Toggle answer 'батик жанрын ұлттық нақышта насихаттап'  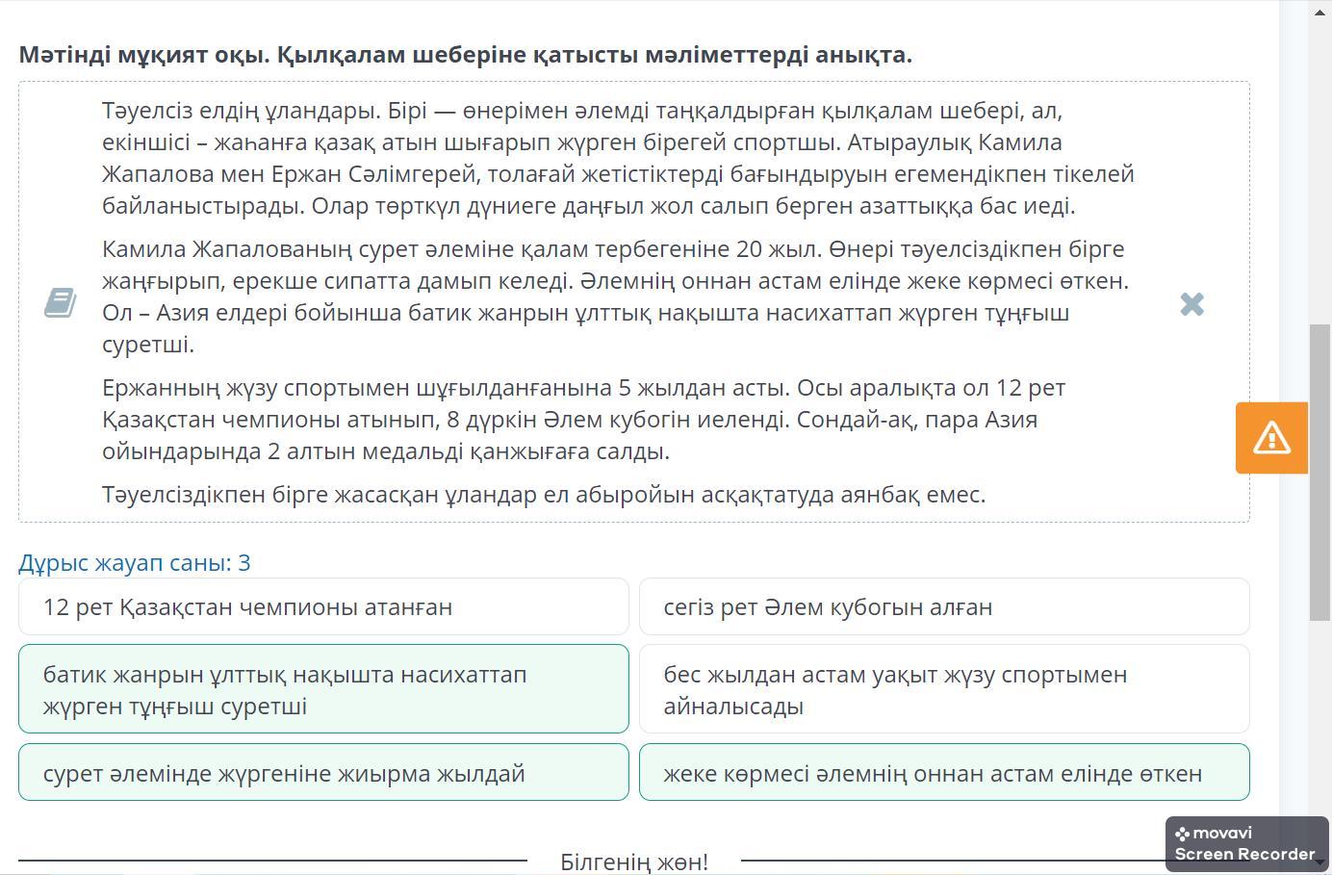323,689
